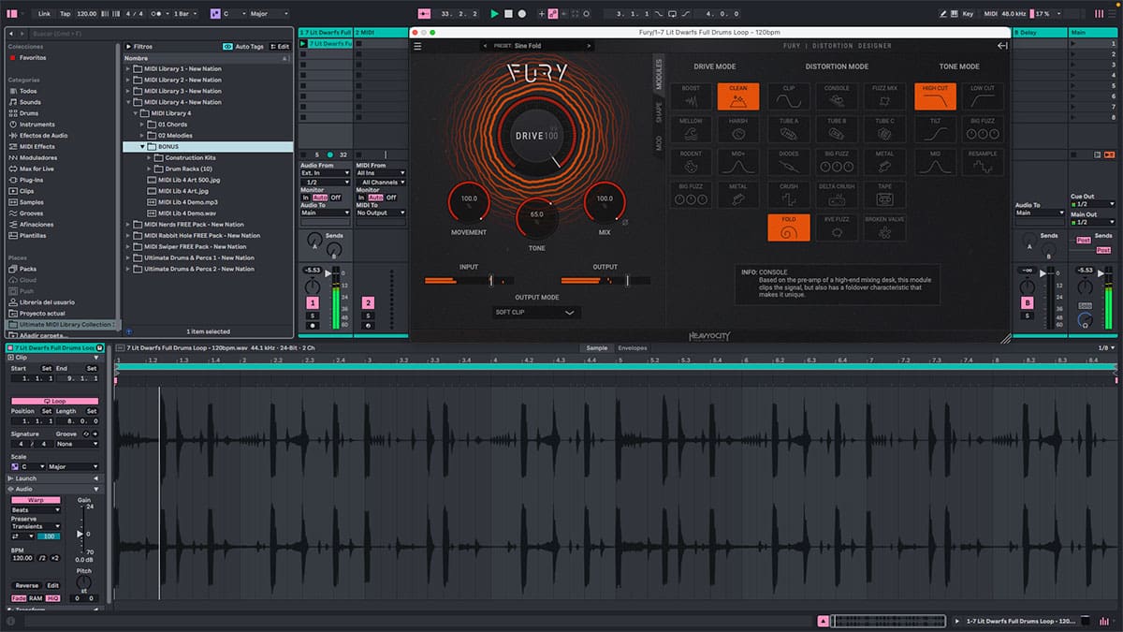
Task: Select the BOOST drive mode module
Action: point(691,96)
